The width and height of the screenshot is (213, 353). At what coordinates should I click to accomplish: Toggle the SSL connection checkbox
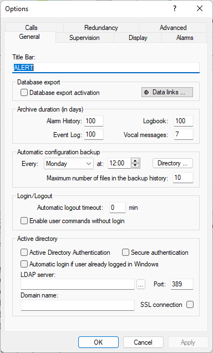(x=190, y=305)
